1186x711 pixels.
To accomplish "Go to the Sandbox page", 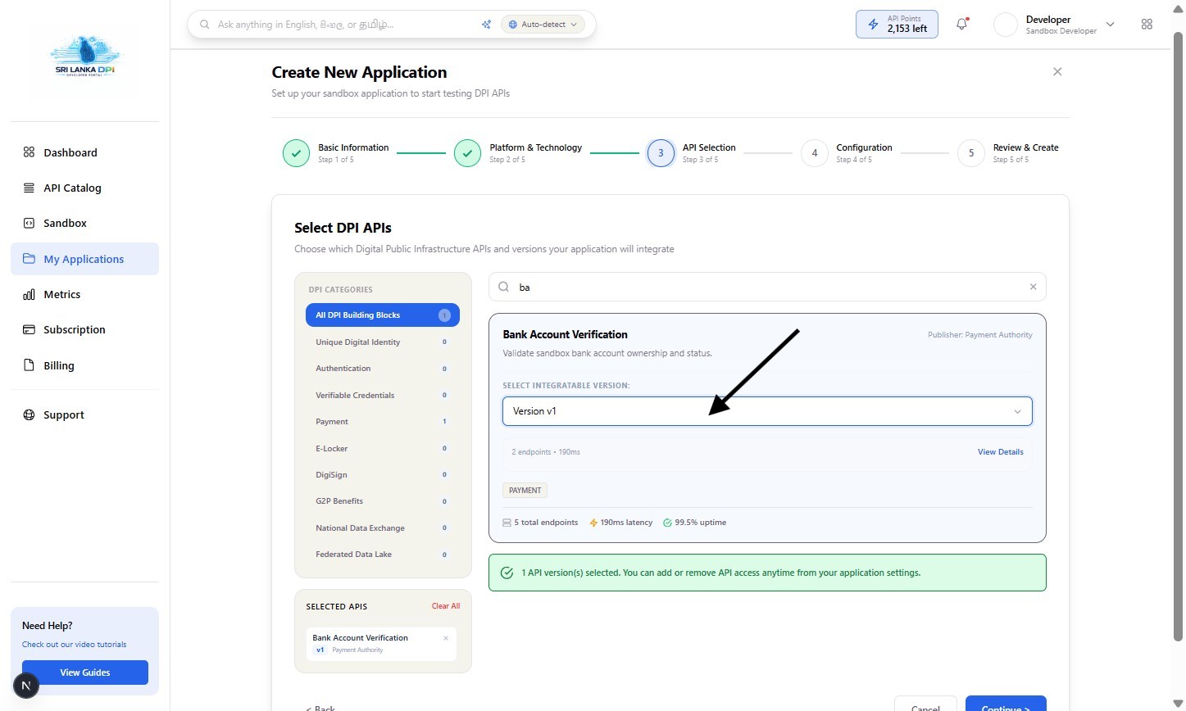I will pyautogui.click(x=84, y=223).
